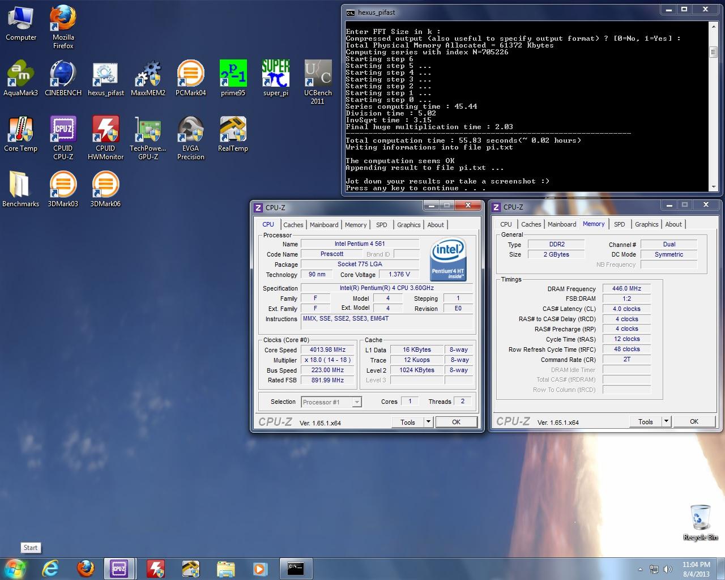Click the HWMonitor taskbar icon
This screenshot has width=725, height=580.
pyautogui.click(x=156, y=568)
